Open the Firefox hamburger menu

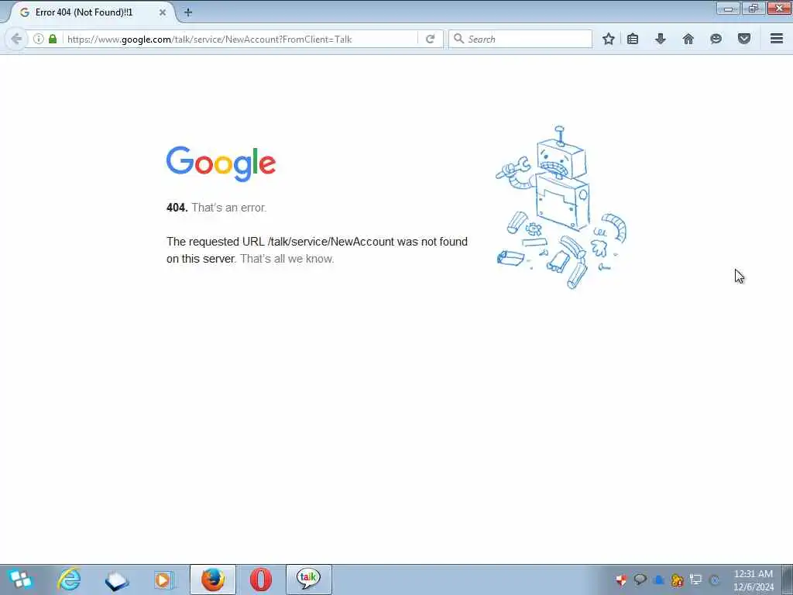pyautogui.click(x=777, y=39)
